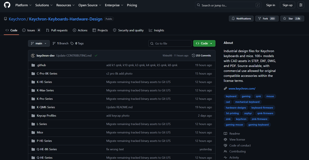Image resolution: width=309 pixels, height=160 pixels.
Task: Star the repository
Action: pyautogui.click(x=291, y=19)
